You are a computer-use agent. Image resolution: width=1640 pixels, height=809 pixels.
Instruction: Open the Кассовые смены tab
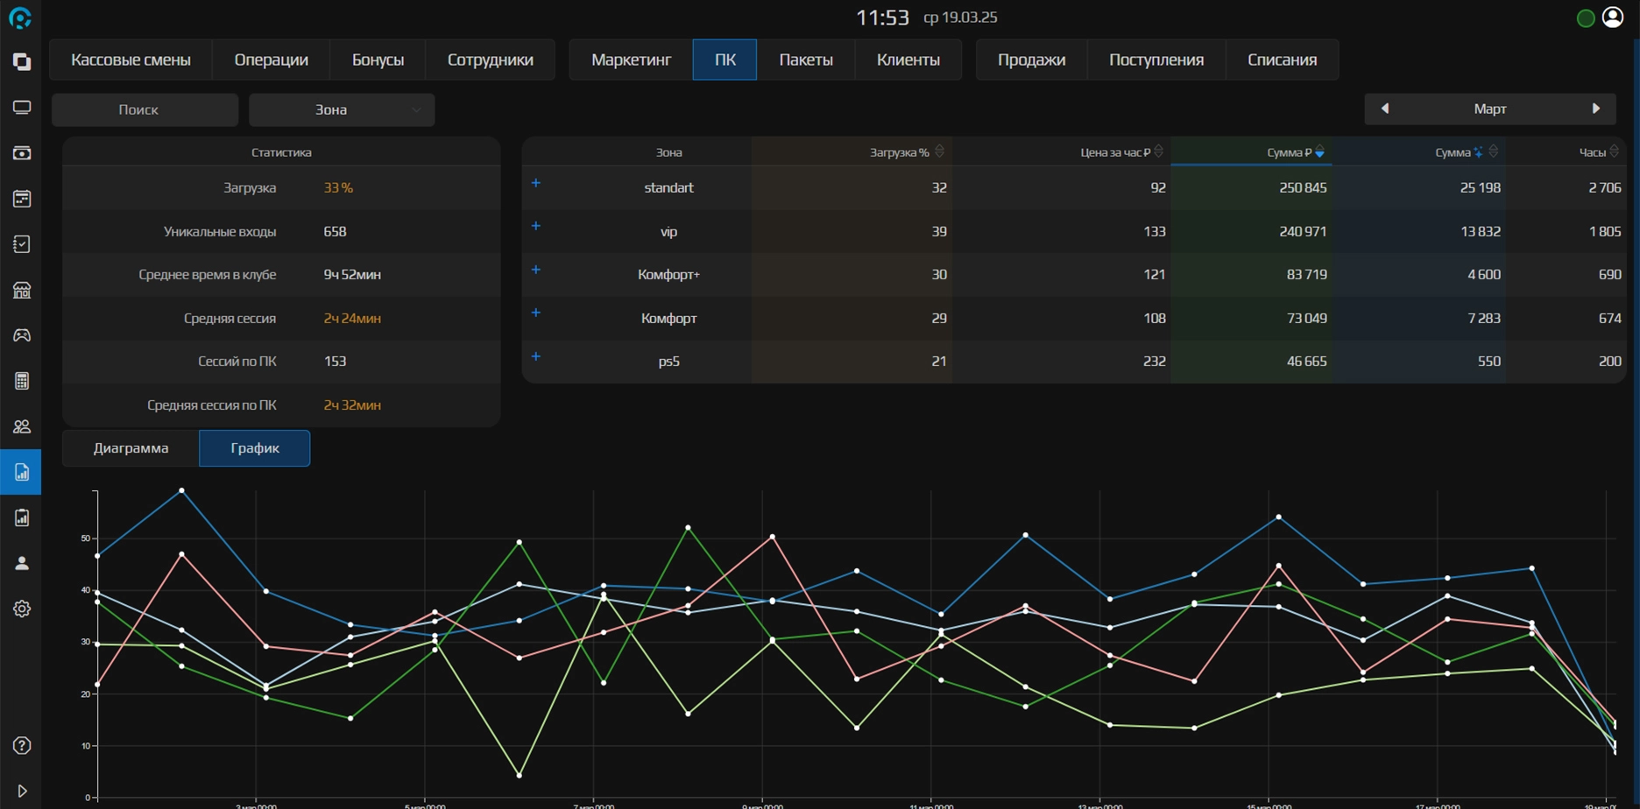click(131, 60)
